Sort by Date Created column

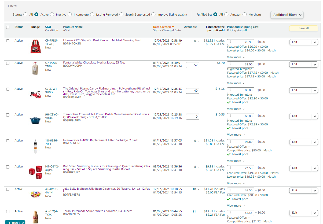coord(162,27)
